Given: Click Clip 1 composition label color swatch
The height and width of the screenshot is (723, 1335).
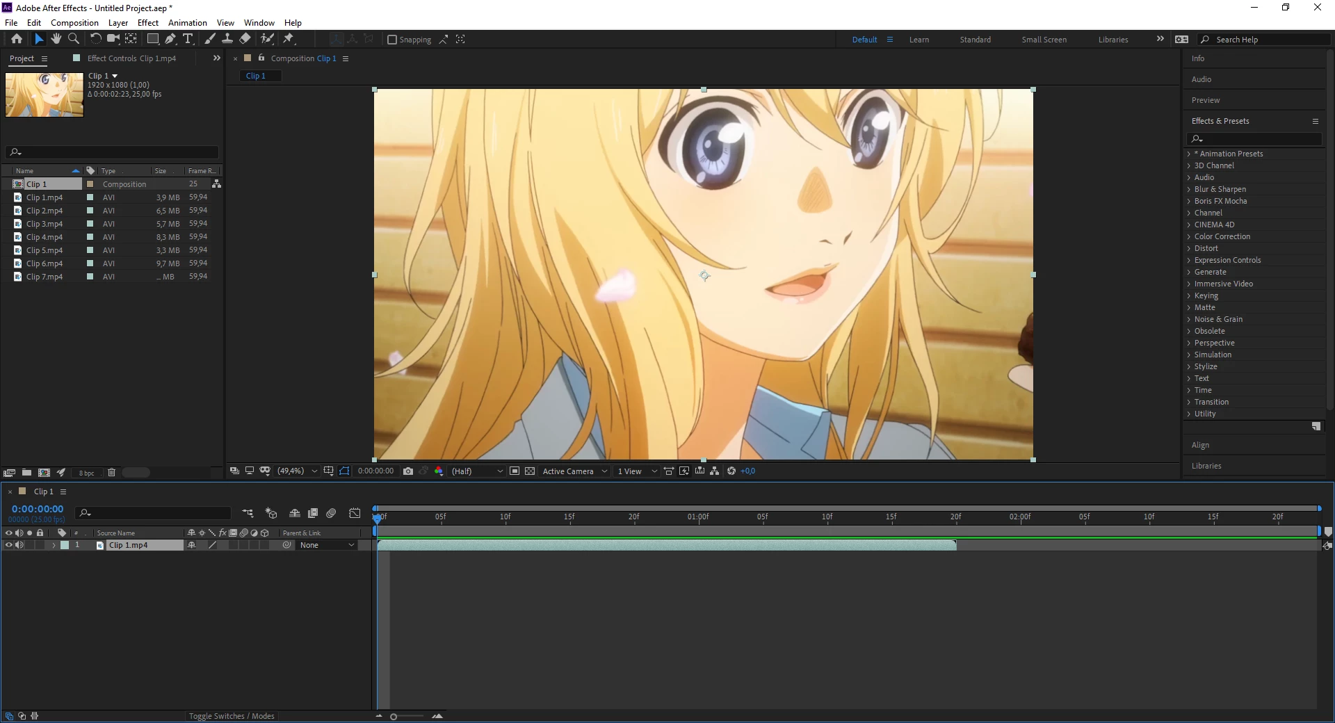Looking at the screenshot, I should click(x=90, y=184).
